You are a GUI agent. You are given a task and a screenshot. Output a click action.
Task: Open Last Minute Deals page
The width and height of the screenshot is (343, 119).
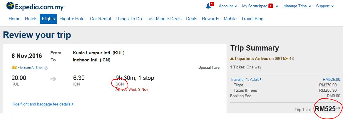tap(164, 19)
